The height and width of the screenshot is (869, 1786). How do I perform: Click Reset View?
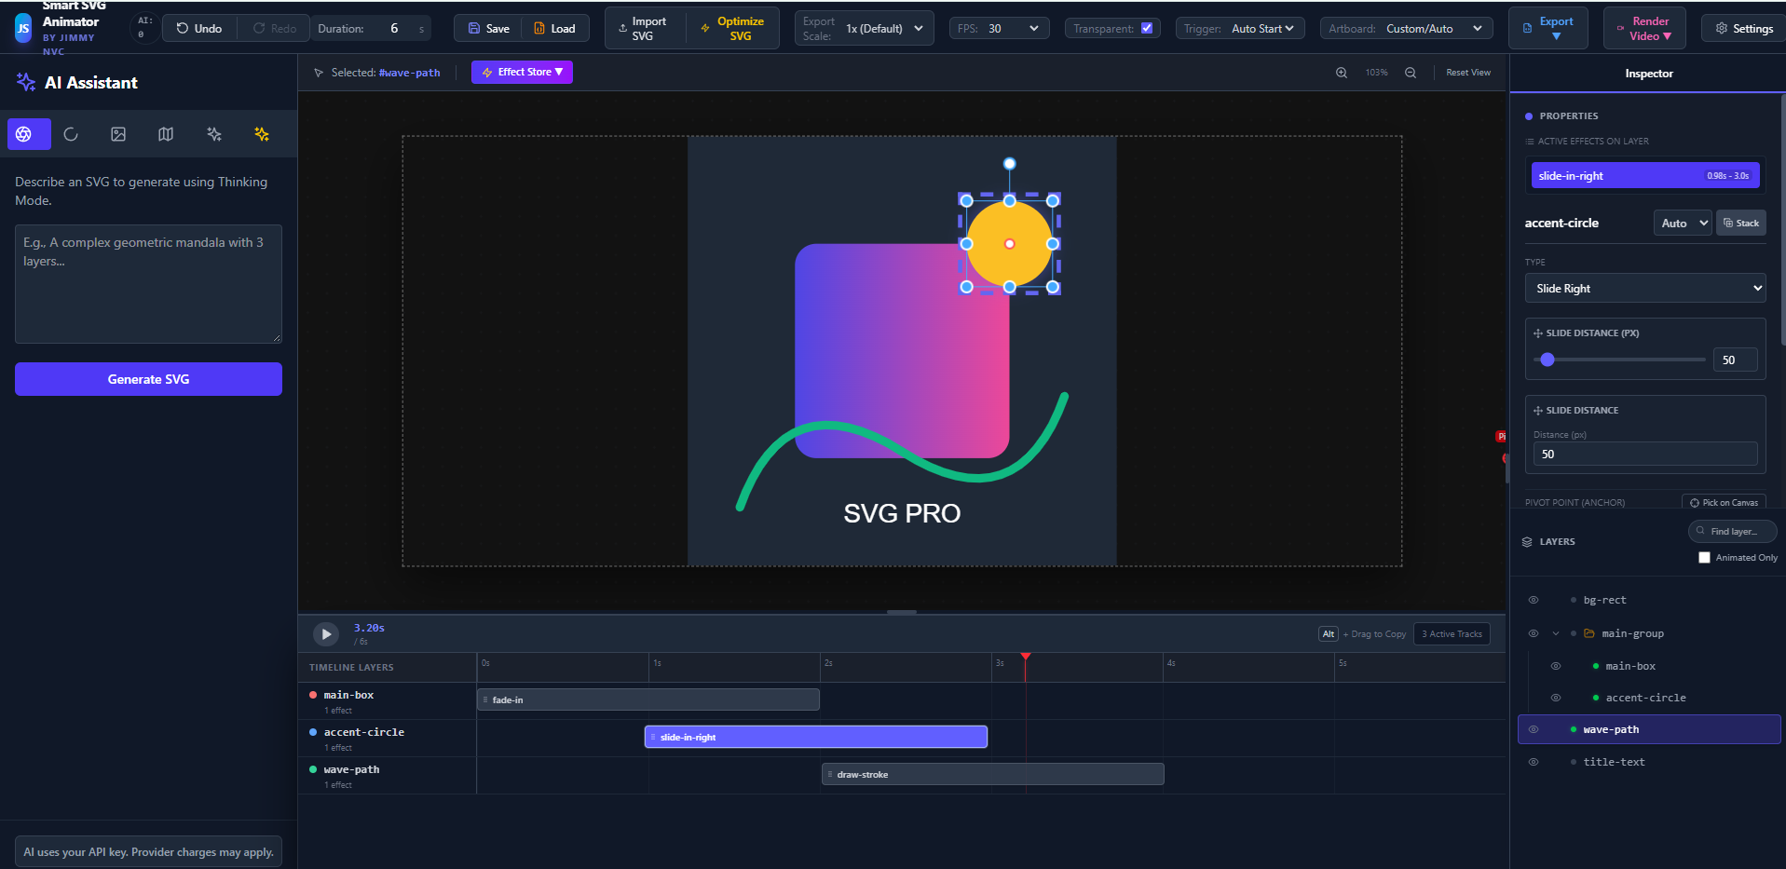[x=1468, y=73]
